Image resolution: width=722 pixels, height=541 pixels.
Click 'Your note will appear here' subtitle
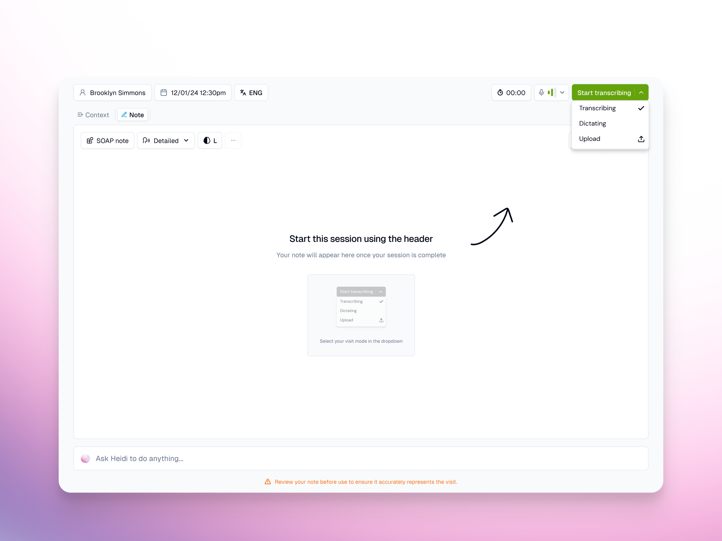[x=361, y=255]
